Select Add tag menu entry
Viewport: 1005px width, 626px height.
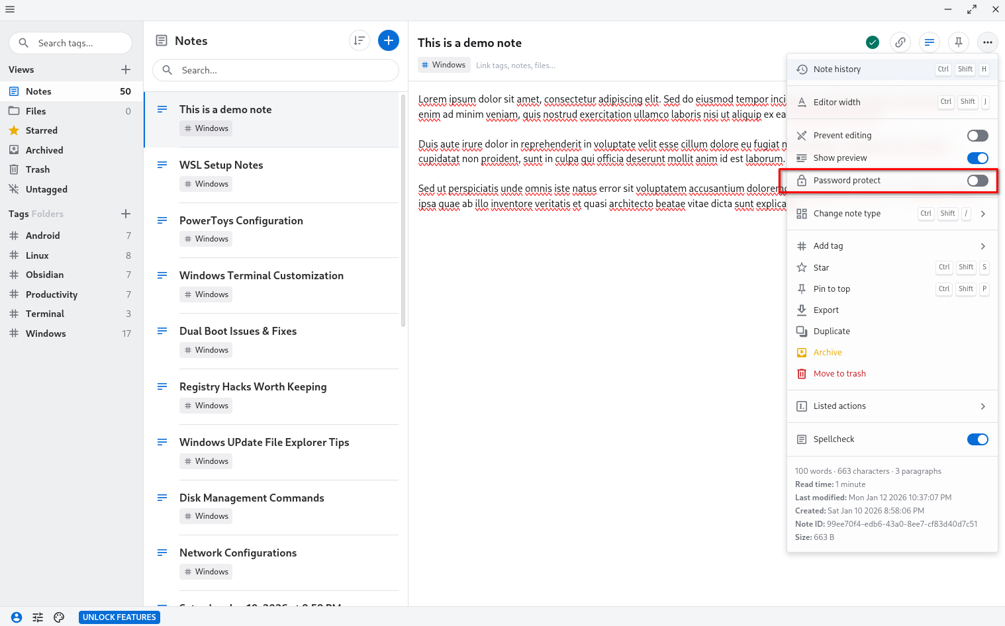pos(892,246)
